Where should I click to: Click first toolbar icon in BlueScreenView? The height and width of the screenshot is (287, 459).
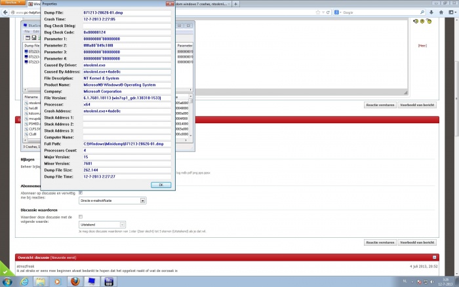pos(28,38)
